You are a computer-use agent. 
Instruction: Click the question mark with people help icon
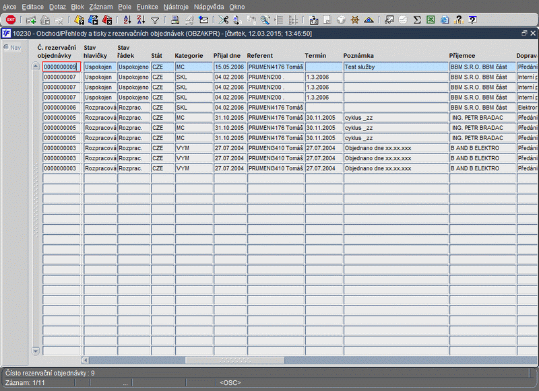[x=459, y=20]
